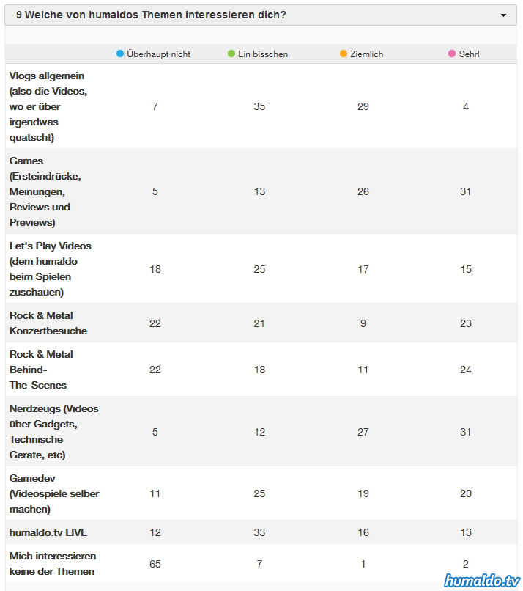Click the blue 'Überhaupt nicht' legend dot

coord(120,54)
